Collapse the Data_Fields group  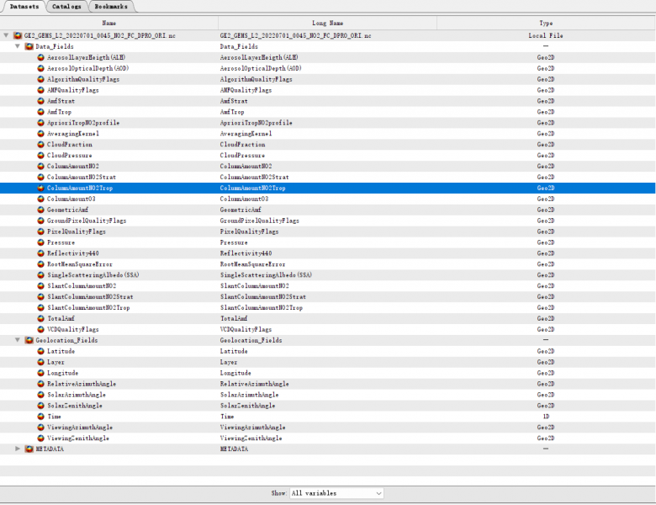click(x=18, y=46)
